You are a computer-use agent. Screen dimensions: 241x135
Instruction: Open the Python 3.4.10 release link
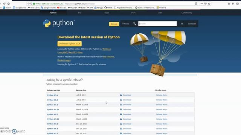(53, 109)
